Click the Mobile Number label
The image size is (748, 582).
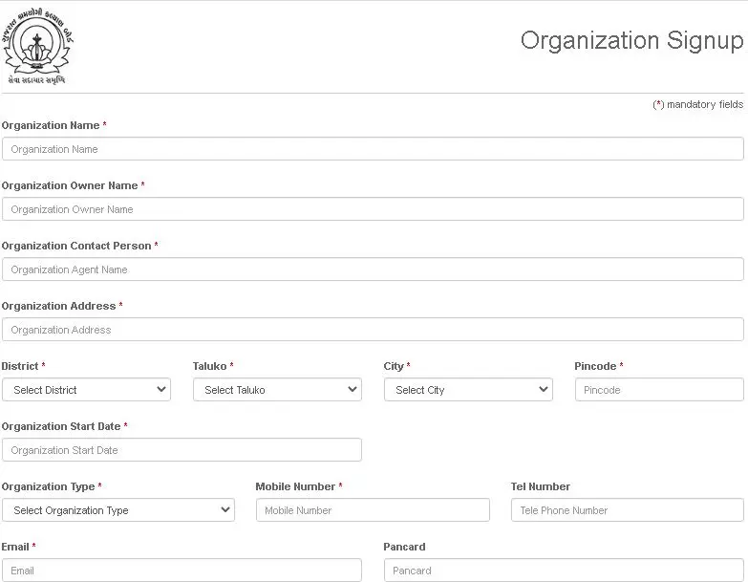(x=295, y=486)
